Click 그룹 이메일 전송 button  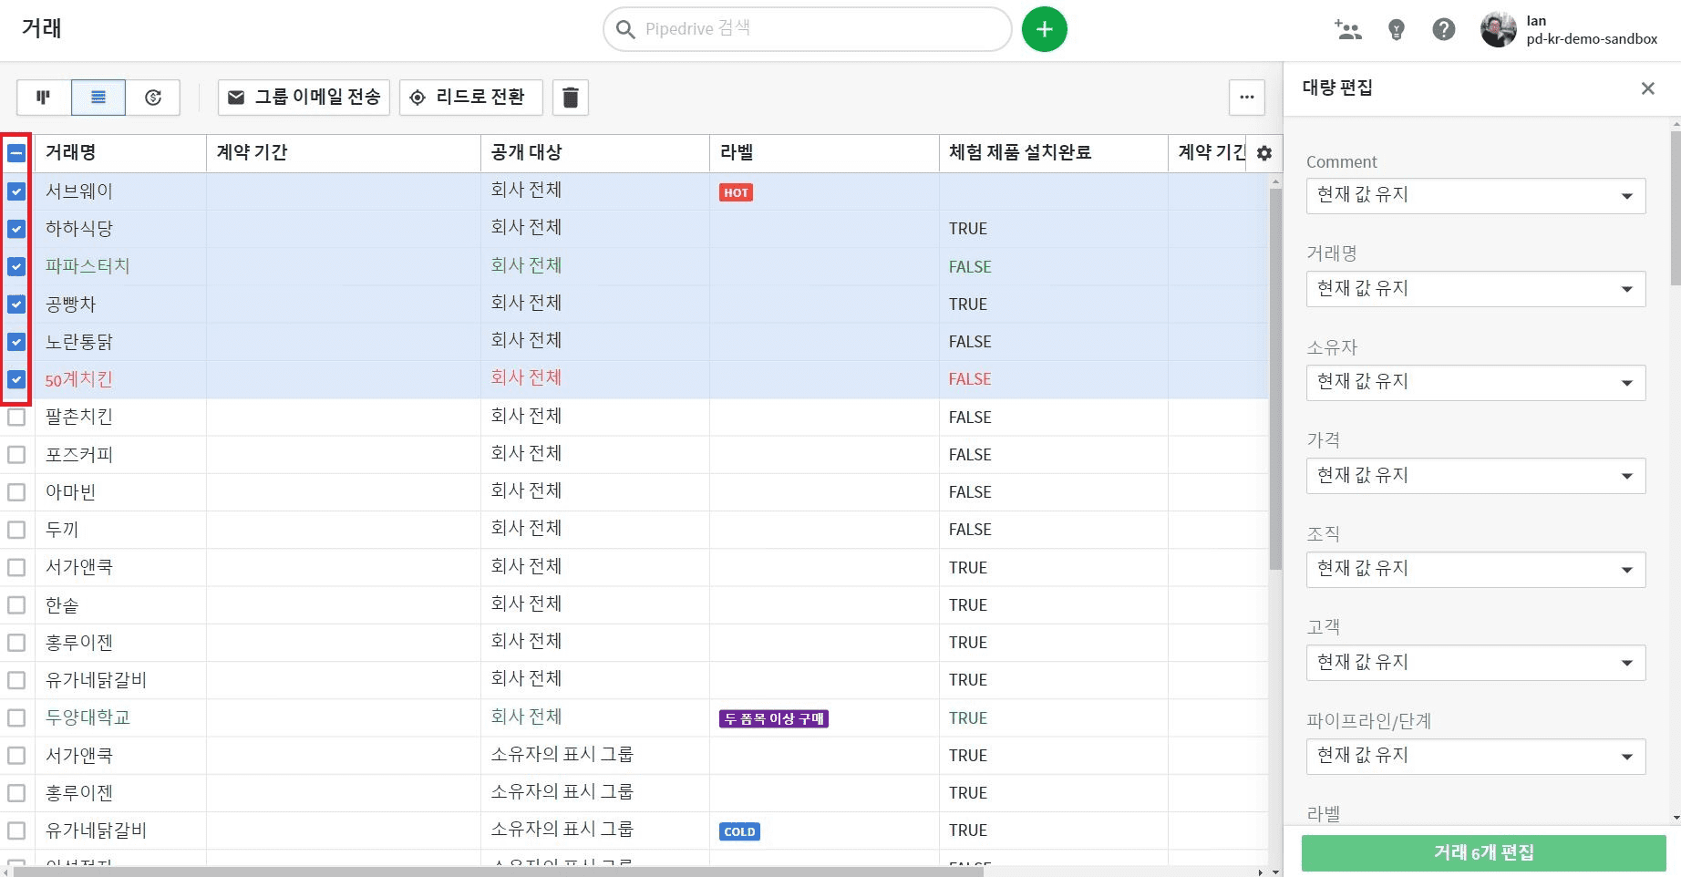click(x=304, y=98)
